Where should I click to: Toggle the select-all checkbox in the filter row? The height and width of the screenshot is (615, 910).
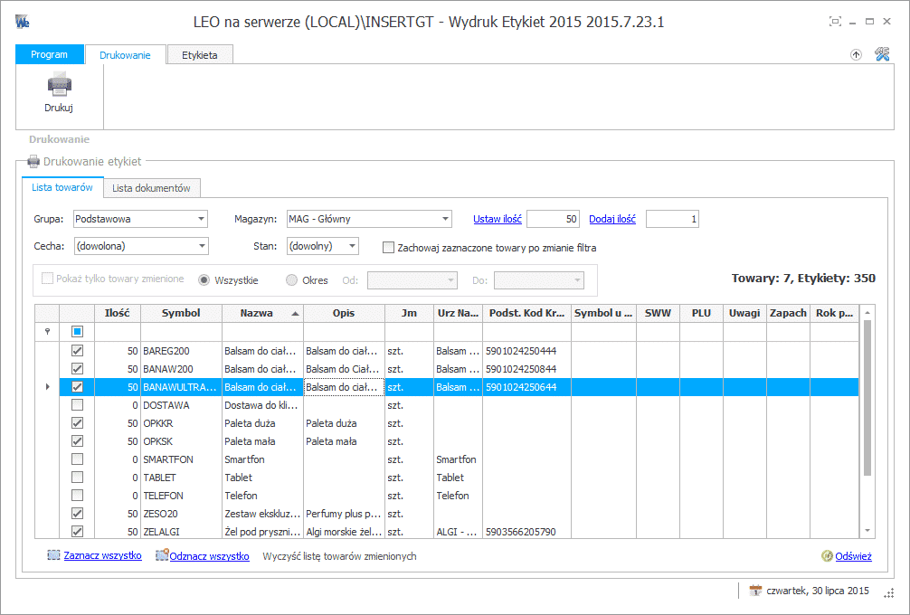[77, 331]
